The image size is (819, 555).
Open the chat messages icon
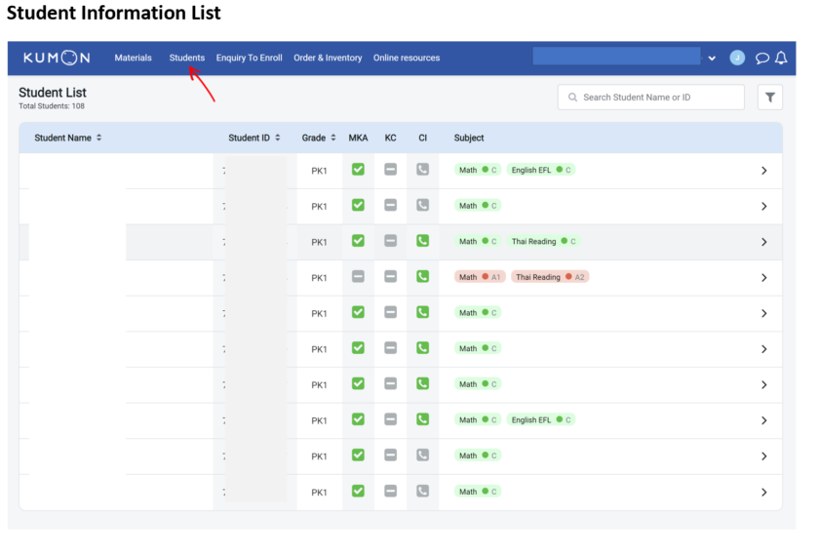coord(762,59)
